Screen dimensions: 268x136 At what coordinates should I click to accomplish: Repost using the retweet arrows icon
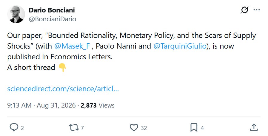pyautogui.click(x=74, y=127)
